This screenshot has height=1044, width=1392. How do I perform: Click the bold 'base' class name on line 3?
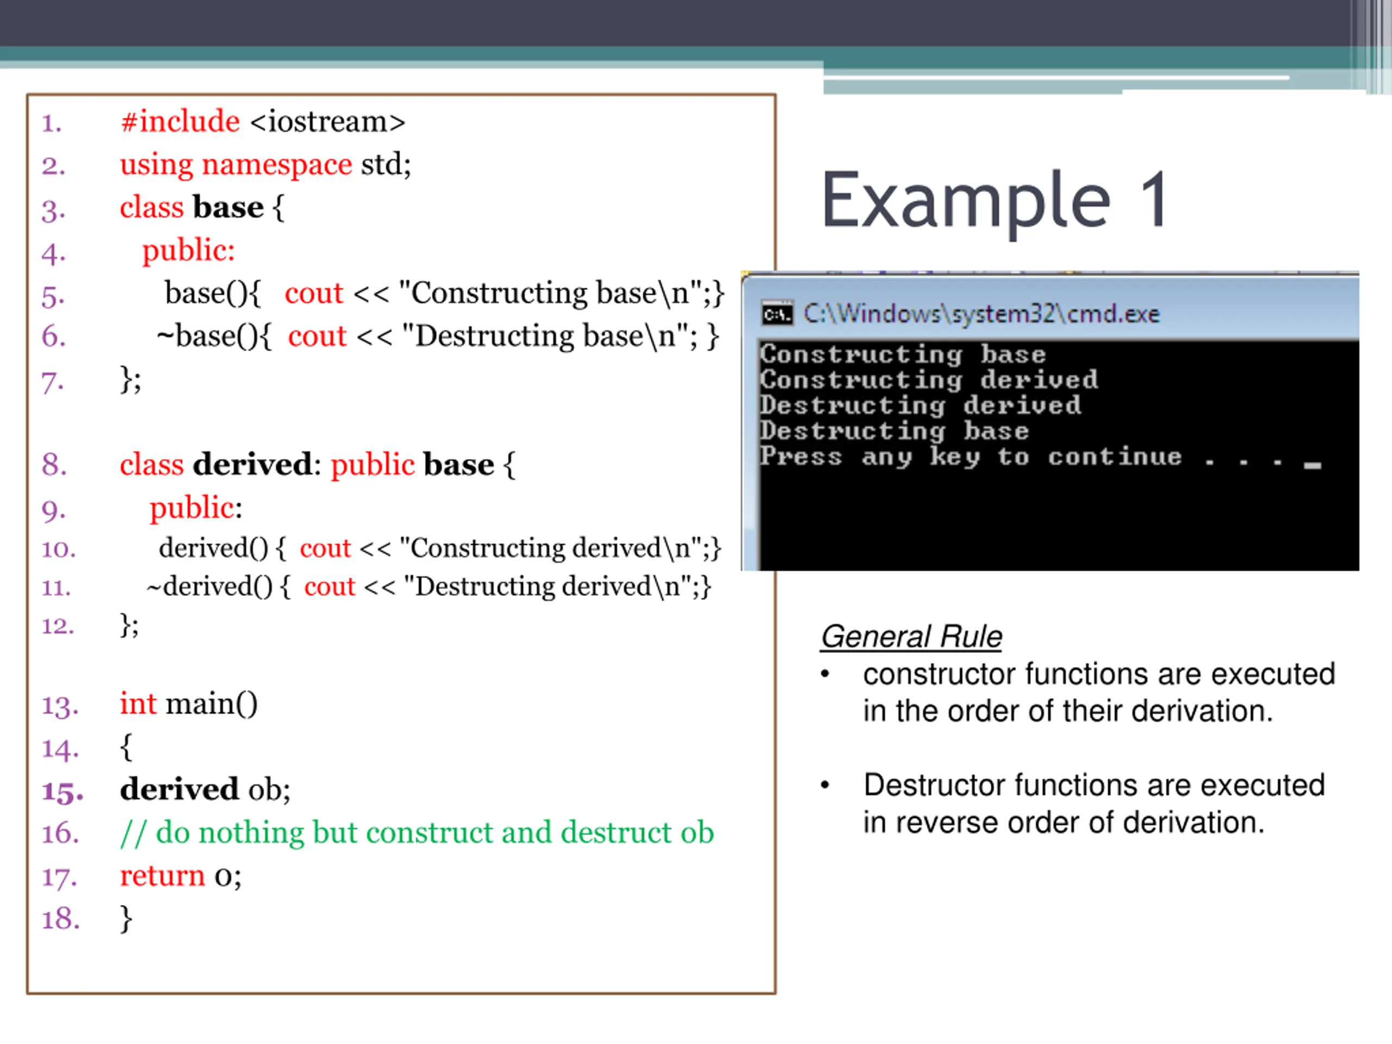coord(228,207)
